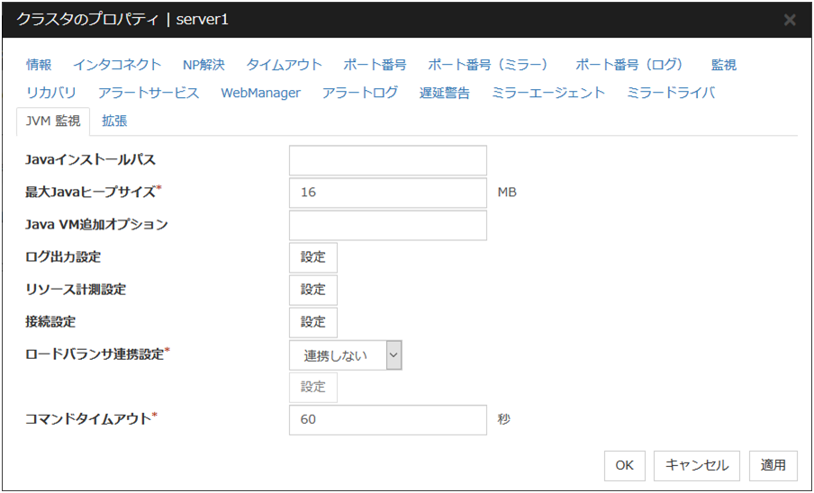The width and height of the screenshot is (814, 493).
Task: Click the Javaインストールパス input field
Action: point(387,160)
